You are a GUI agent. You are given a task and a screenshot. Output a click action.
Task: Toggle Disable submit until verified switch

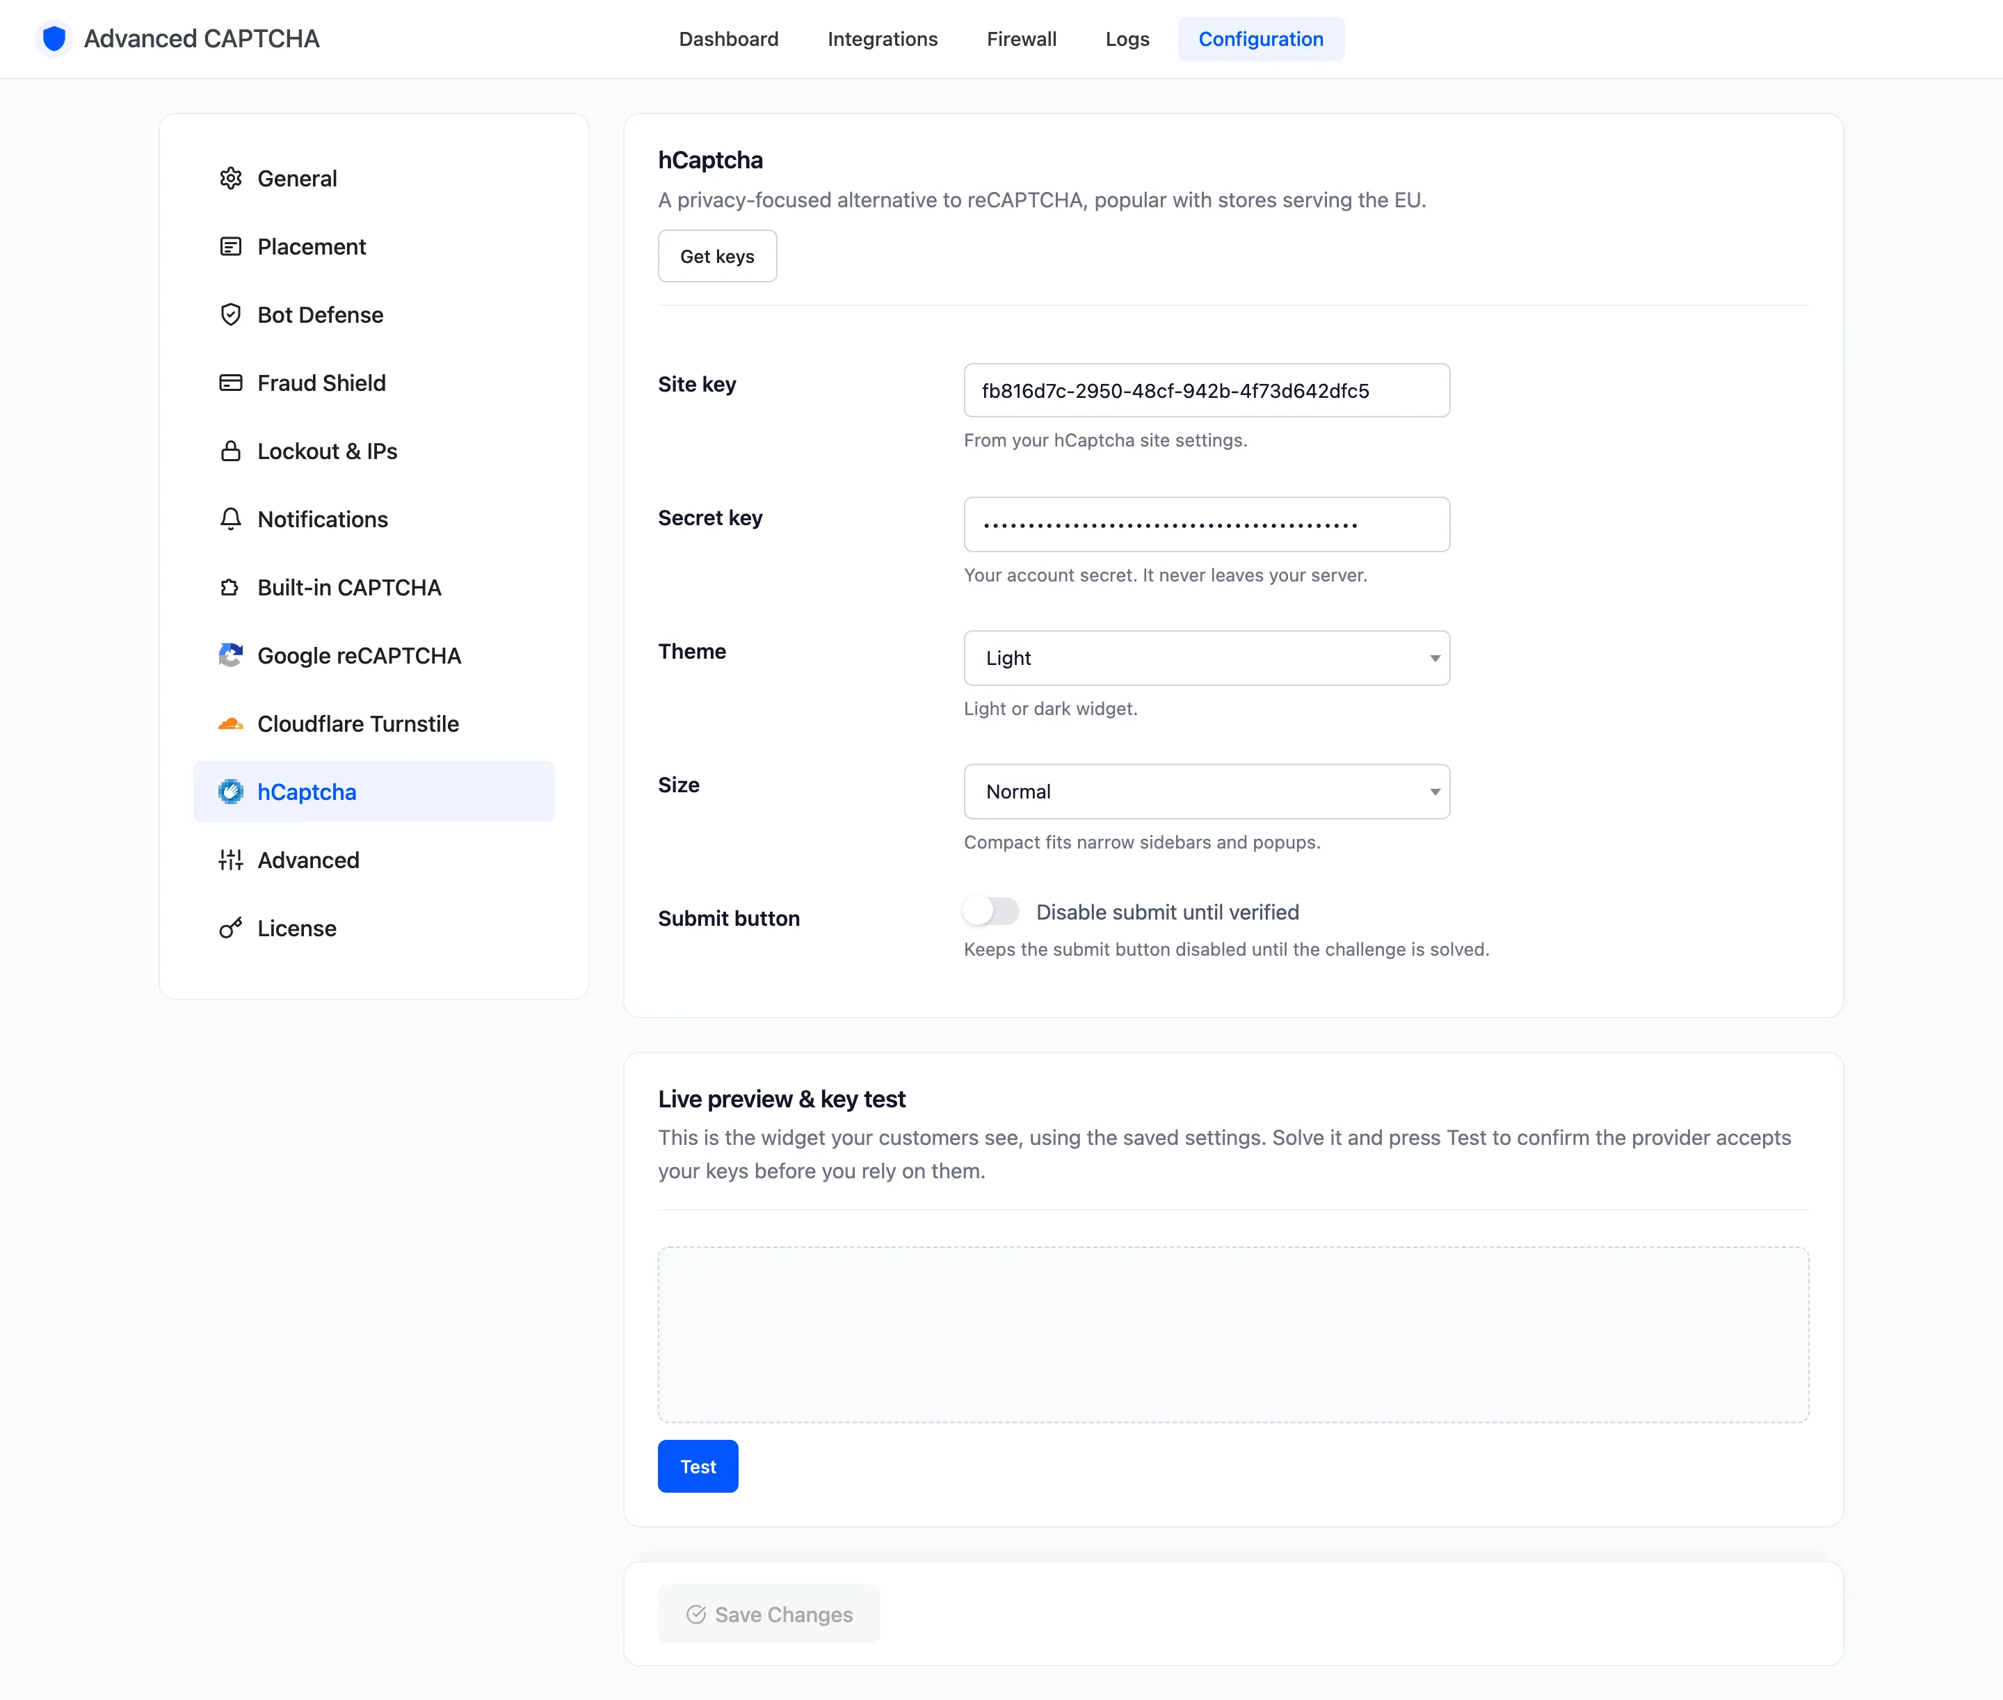990,912
